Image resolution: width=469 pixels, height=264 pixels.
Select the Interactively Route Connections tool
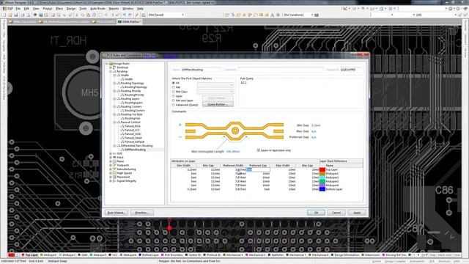tap(227, 15)
